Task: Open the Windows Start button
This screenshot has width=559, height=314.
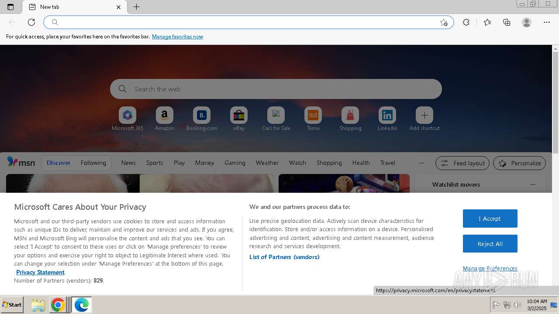Action: 12,305
